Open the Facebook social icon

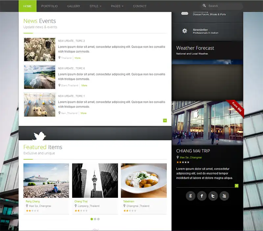coord(202,196)
